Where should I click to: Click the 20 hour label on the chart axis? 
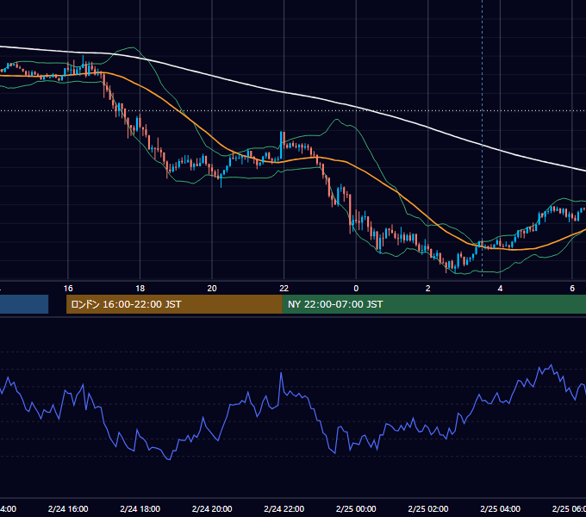[212, 289]
